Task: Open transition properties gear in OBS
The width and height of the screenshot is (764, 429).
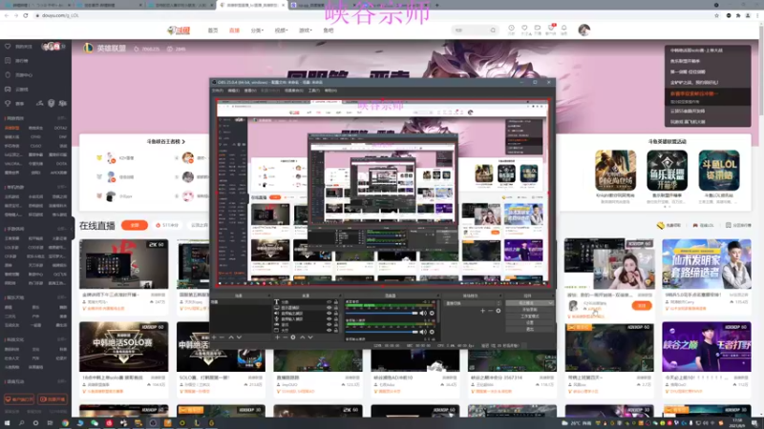Action: coord(498,311)
